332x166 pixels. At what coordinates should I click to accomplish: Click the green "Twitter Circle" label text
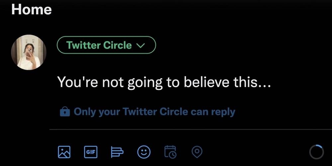click(99, 45)
